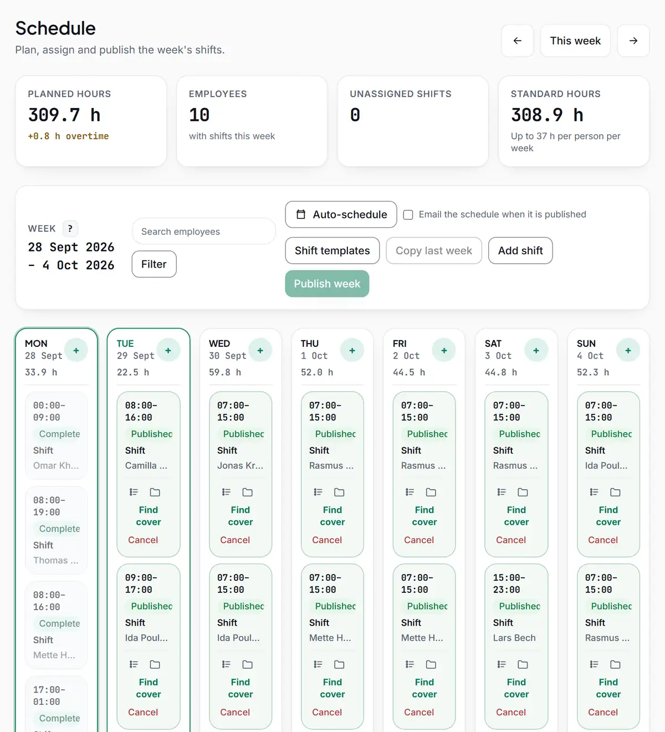Jump to This week
Screen dimensions: 665x732
point(575,40)
